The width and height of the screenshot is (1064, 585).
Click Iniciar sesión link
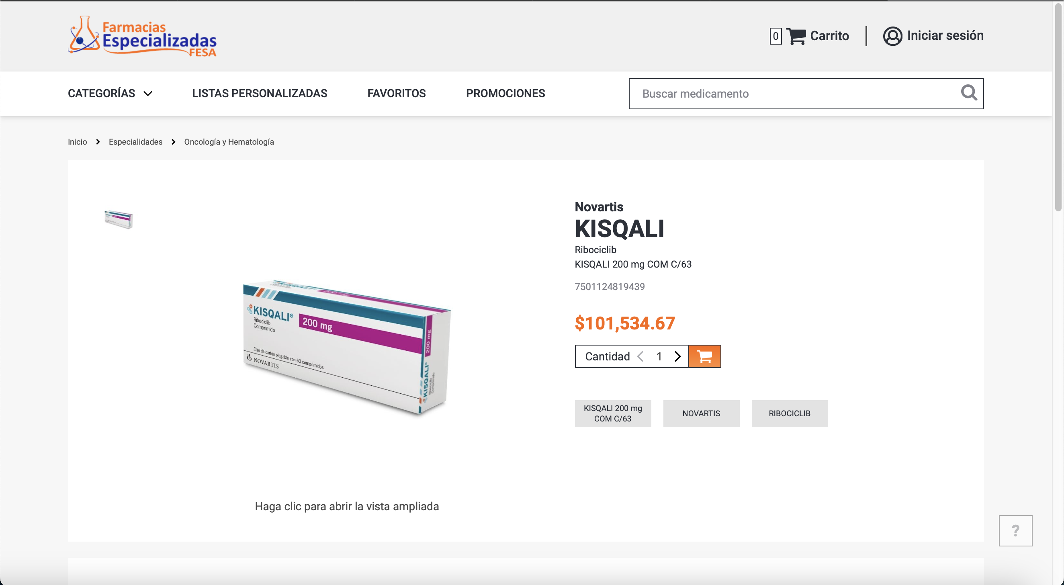(945, 35)
